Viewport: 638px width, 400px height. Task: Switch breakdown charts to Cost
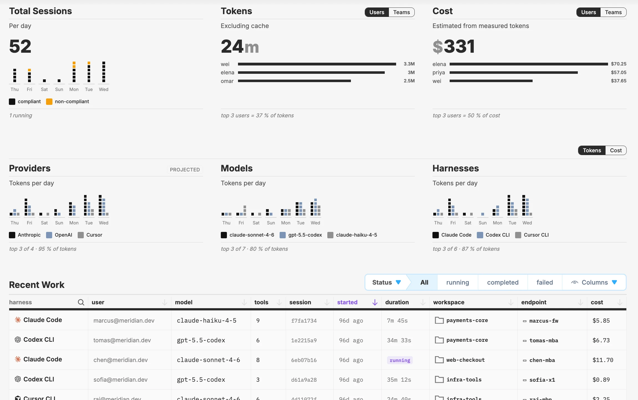(x=616, y=150)
